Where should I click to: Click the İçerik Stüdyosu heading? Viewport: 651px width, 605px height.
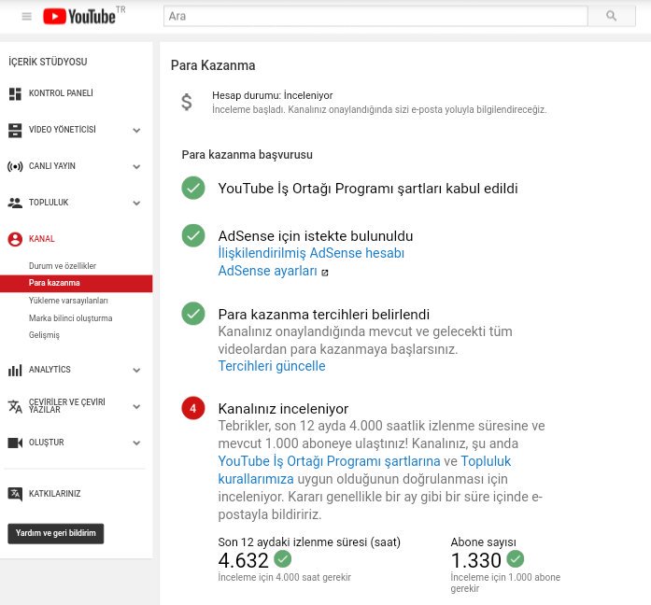tap(48, 62)
